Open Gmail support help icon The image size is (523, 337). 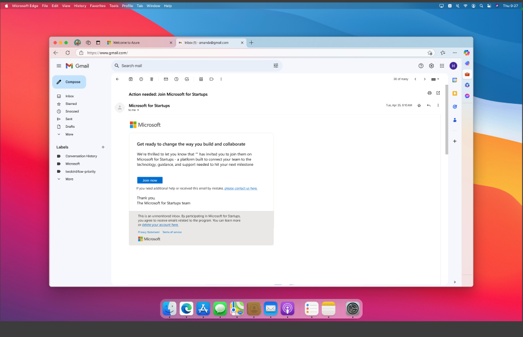click(421, 66)
